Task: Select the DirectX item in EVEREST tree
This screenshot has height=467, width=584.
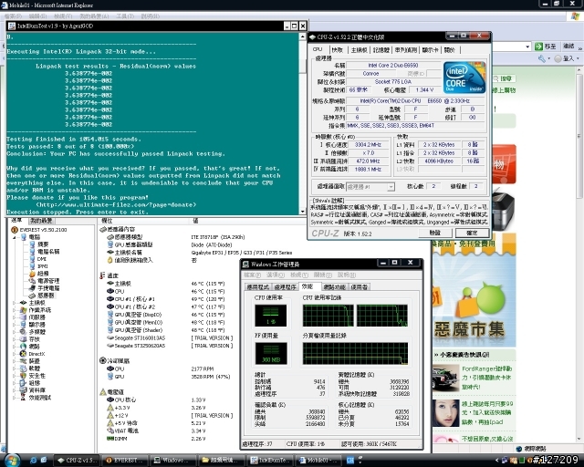Action: 36,354
